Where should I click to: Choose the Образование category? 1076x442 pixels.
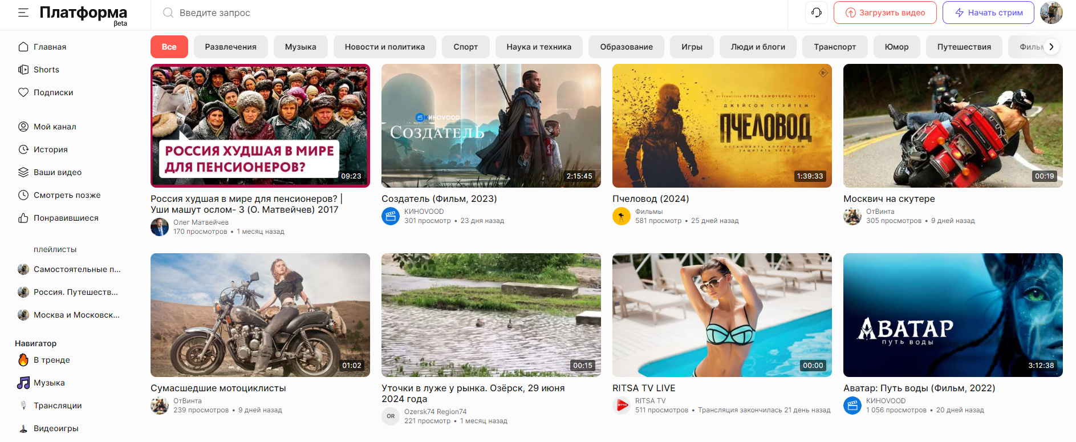click(627, 47)
